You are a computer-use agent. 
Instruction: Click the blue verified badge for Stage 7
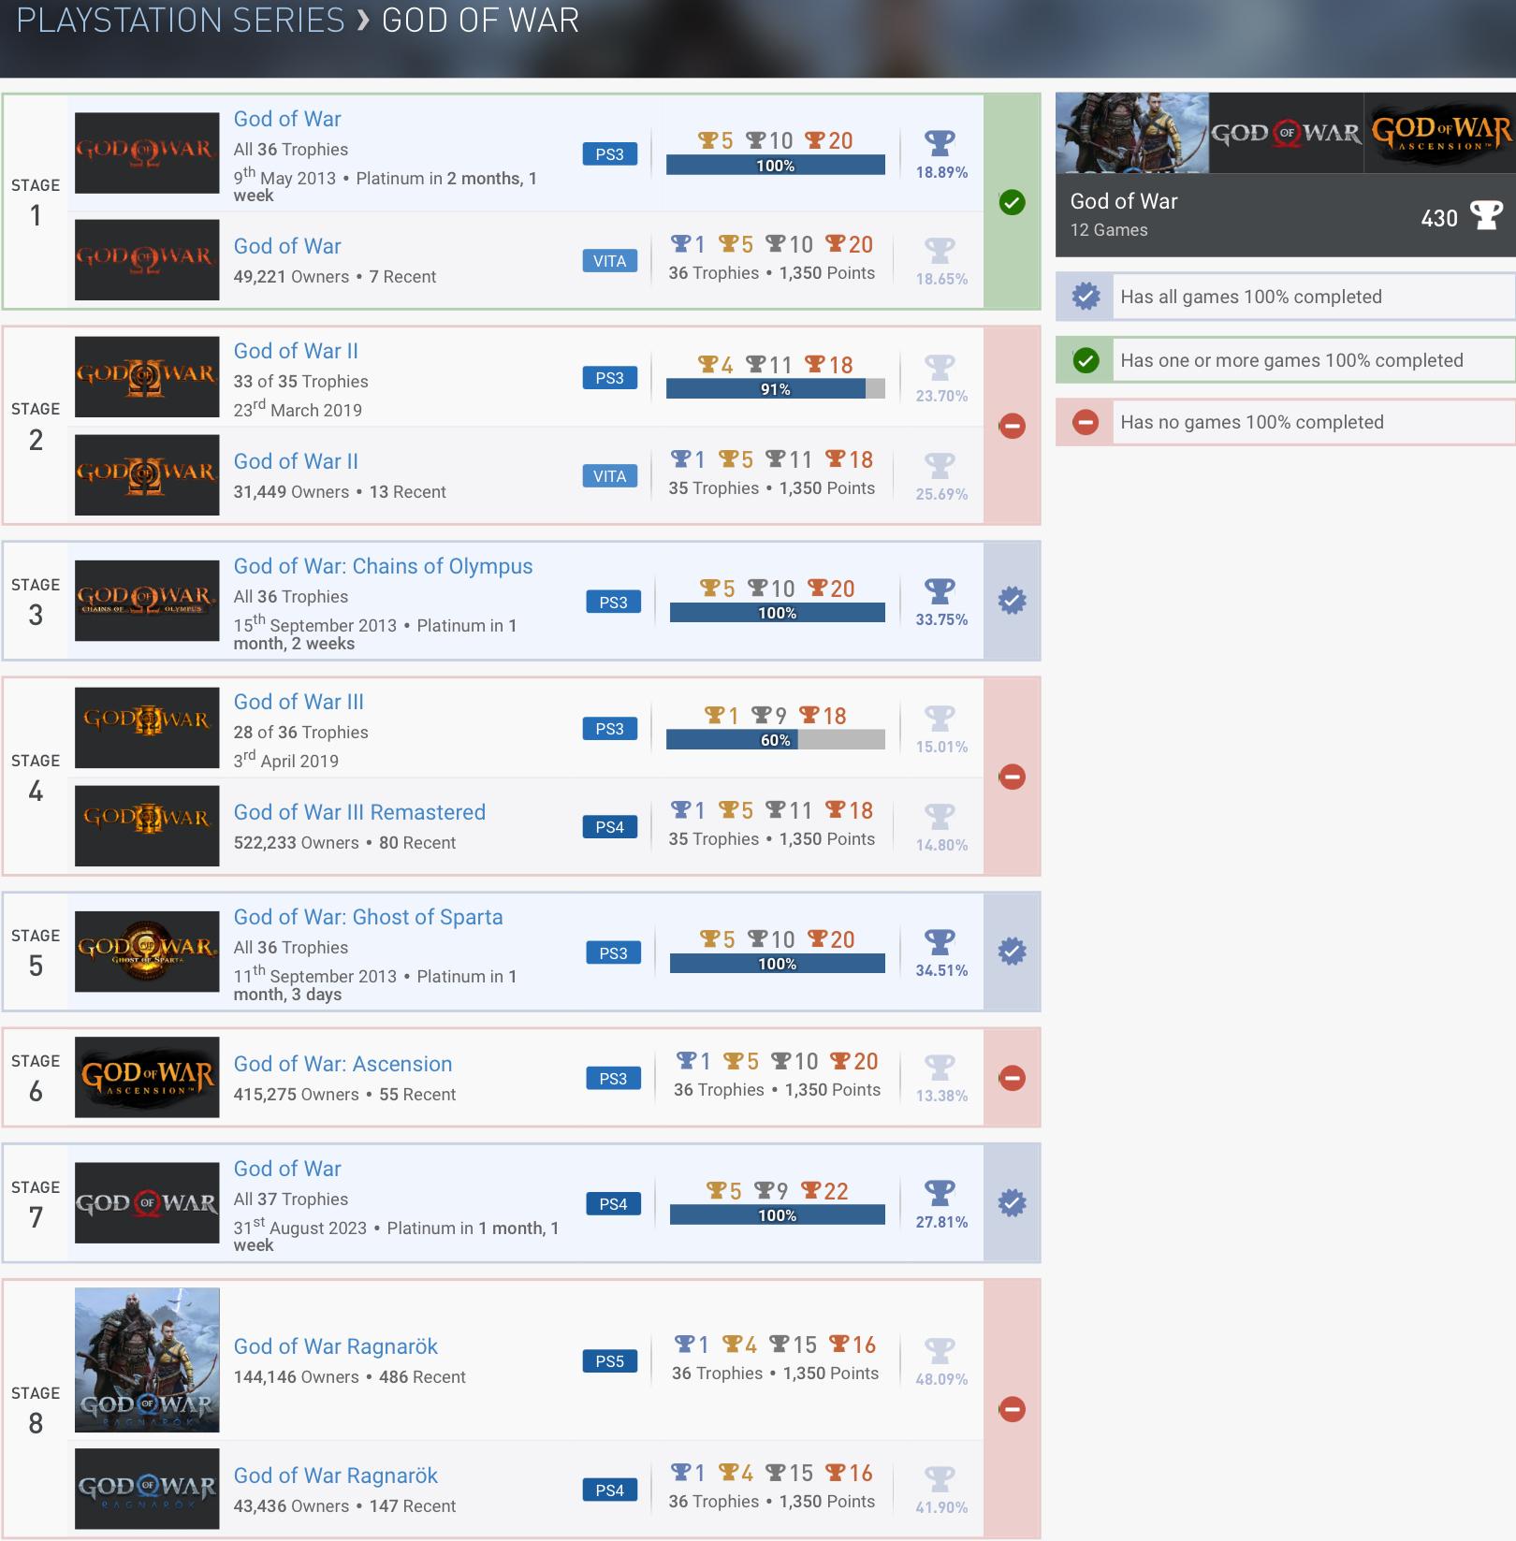click(x=1012, y=1203)
